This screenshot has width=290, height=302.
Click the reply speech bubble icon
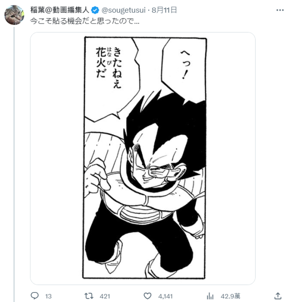pyautogui.click(x=35, y=296)
